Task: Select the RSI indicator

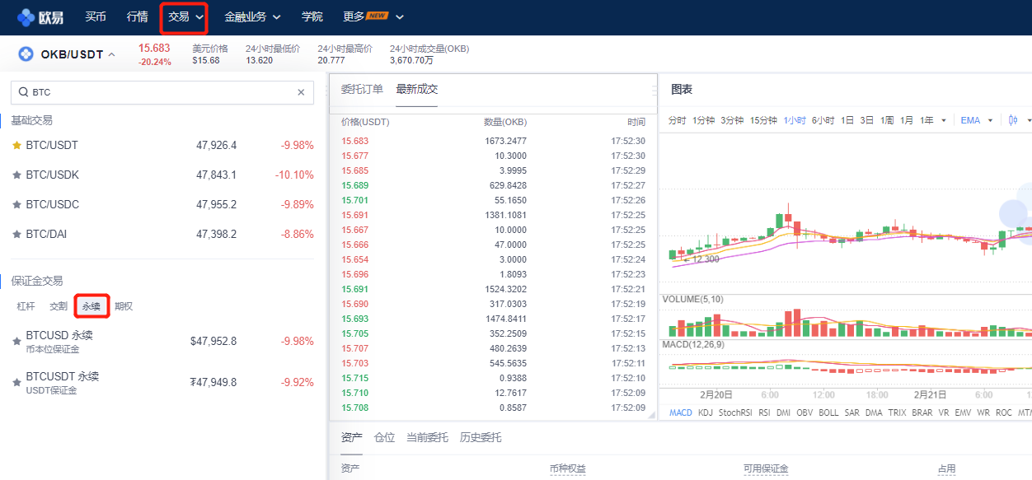Action: pos(764,412)
